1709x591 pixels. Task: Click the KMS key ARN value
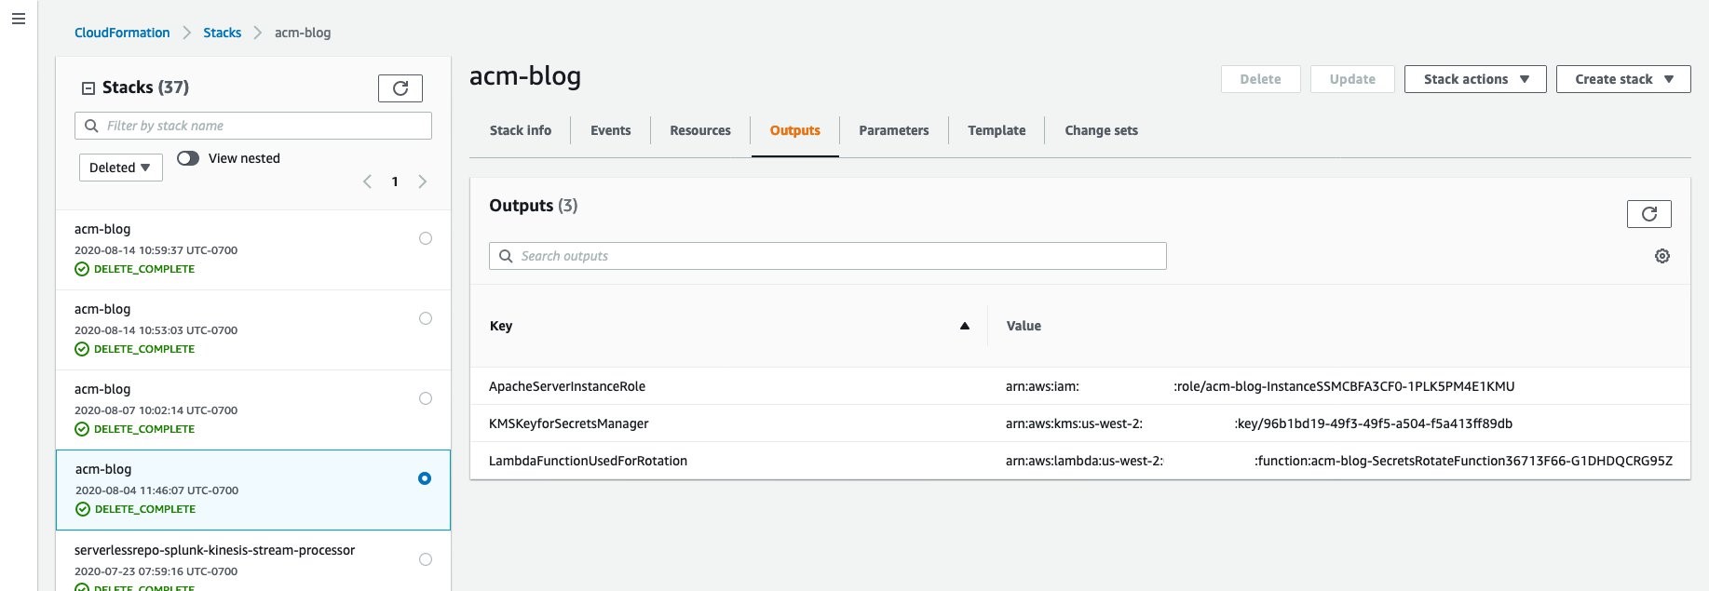pyautogui.click(x=1259, y=423)
